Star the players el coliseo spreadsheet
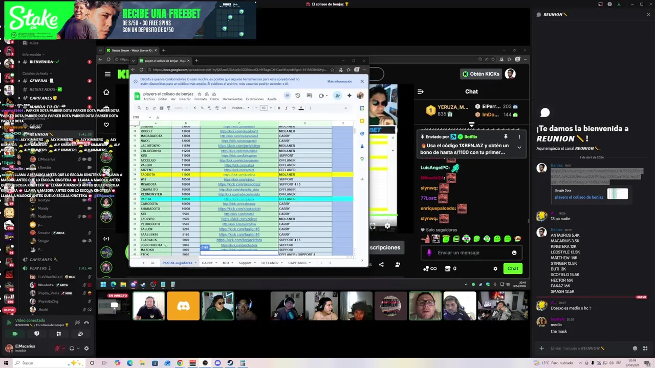The image size is (655, 368). pyautogui.click(x=200, y=94)
